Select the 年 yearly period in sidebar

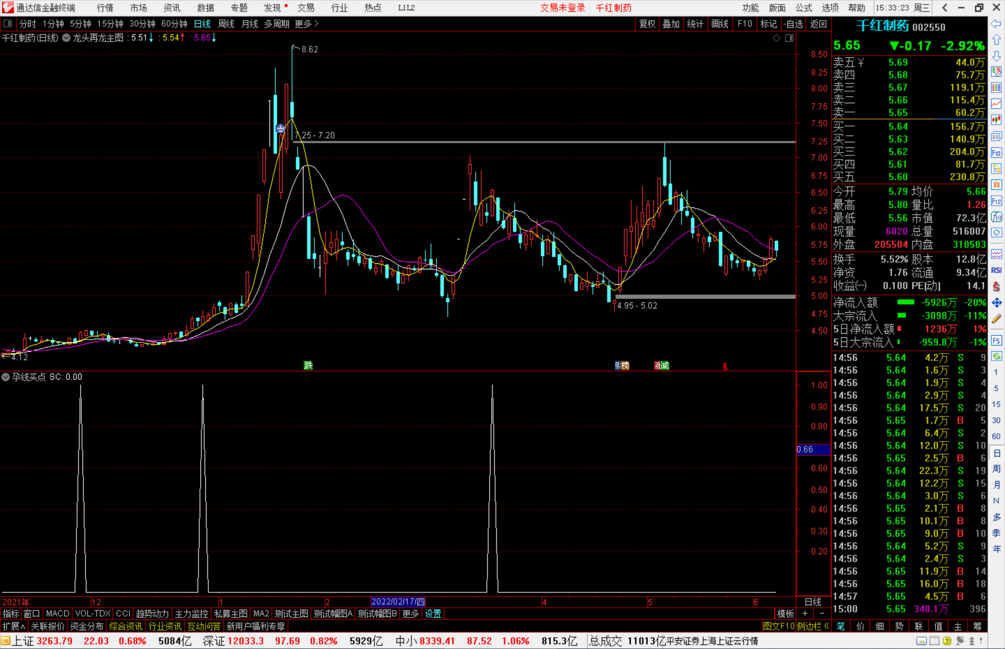pos(996,549)
